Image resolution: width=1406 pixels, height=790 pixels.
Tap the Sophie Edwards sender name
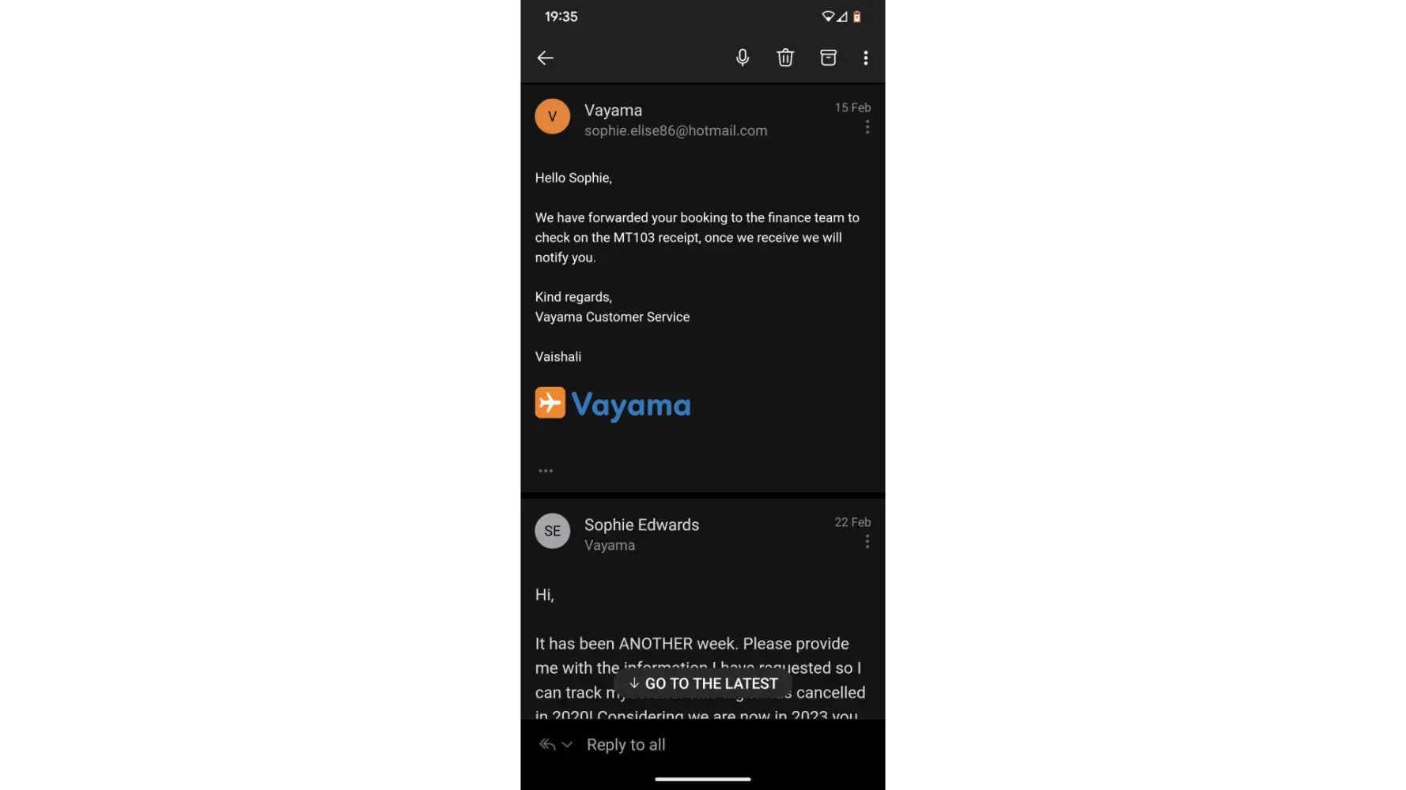(x=641, y=525)
